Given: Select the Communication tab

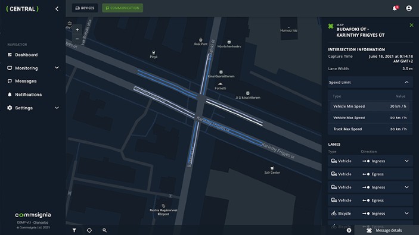Looking at the screenshot, I should coord(122,8).
